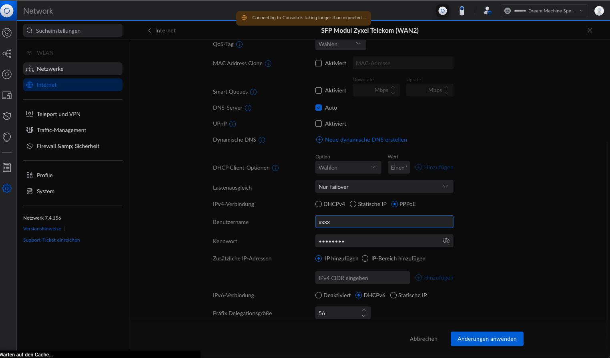Open the UniFi logo home button
The width and height of the screenshot is (610, 358).
pos(7,11)
